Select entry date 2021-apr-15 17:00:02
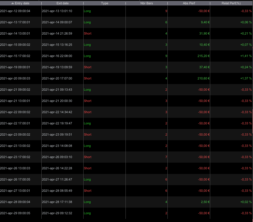Viewport: 253px width, 222px height. 15,56
